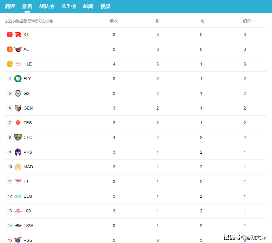Select the GEN team logo icon
The height and width of the screenshot is (243, 272).
pos(18,108)
